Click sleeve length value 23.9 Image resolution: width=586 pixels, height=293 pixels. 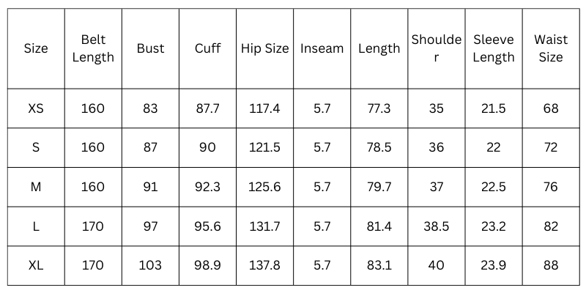[494, 265]
